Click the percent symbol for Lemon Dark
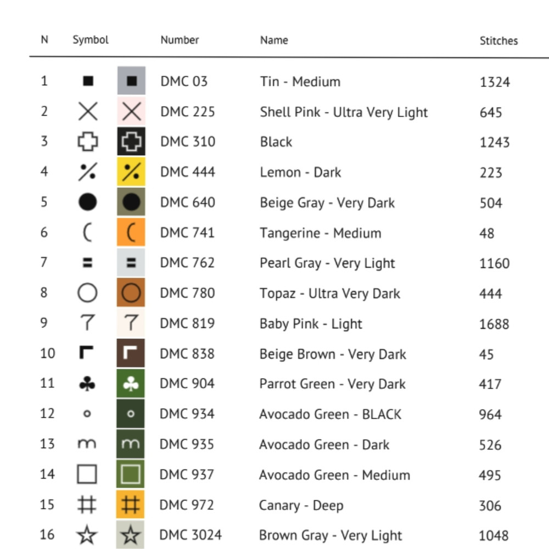Image resolution: width=549 pixels, height=549 pixels. click(x=88, y=172)
